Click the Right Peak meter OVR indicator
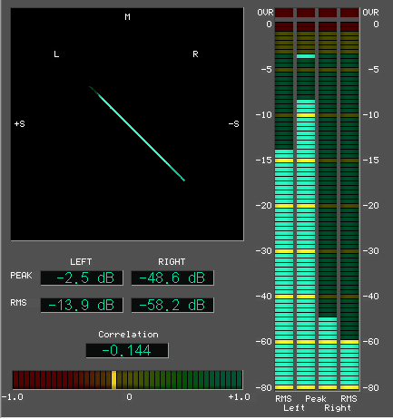393x419 pixels. click(328, 13)
